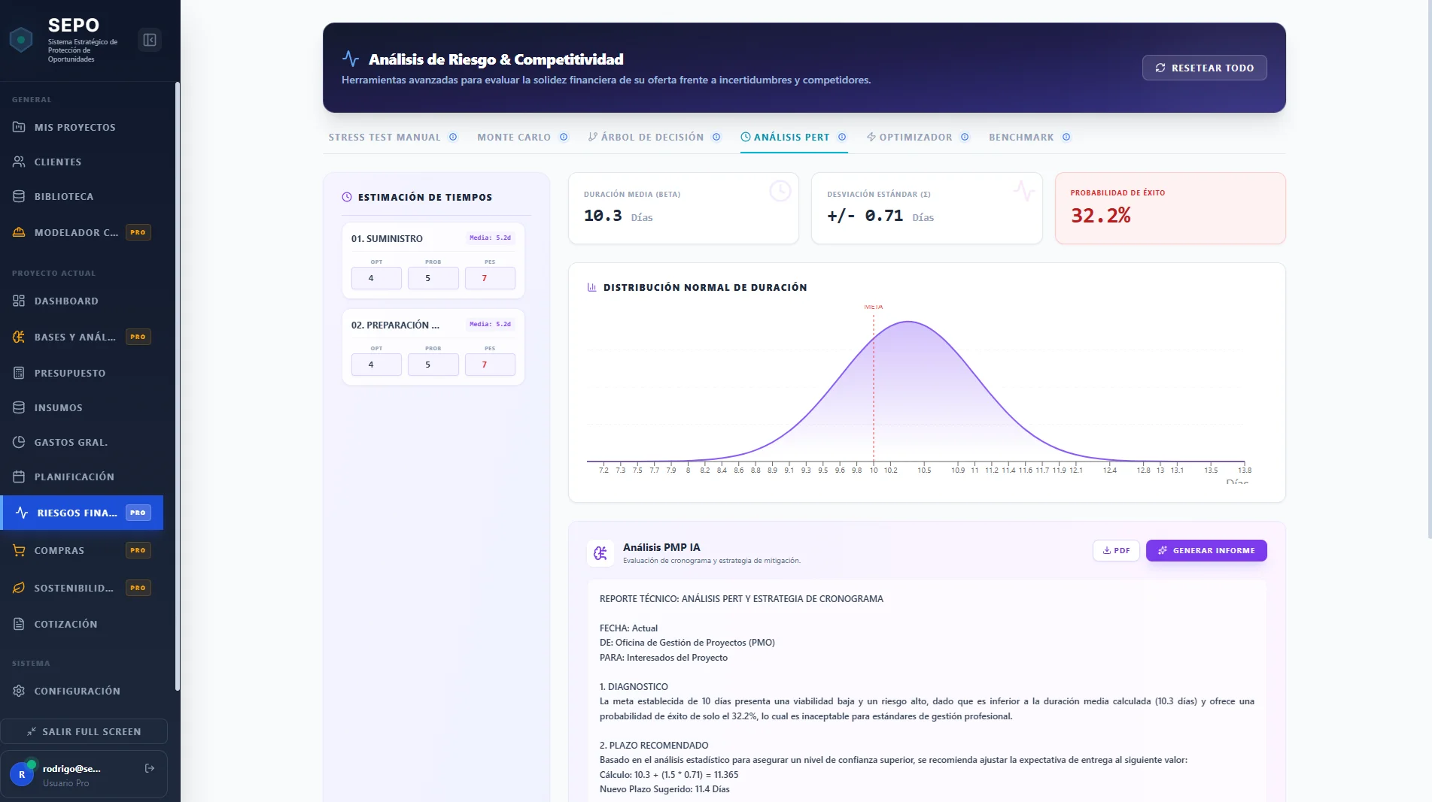Click the Análisis PMP IA brain icon
1432x802 pixels.
click(600, 553)
